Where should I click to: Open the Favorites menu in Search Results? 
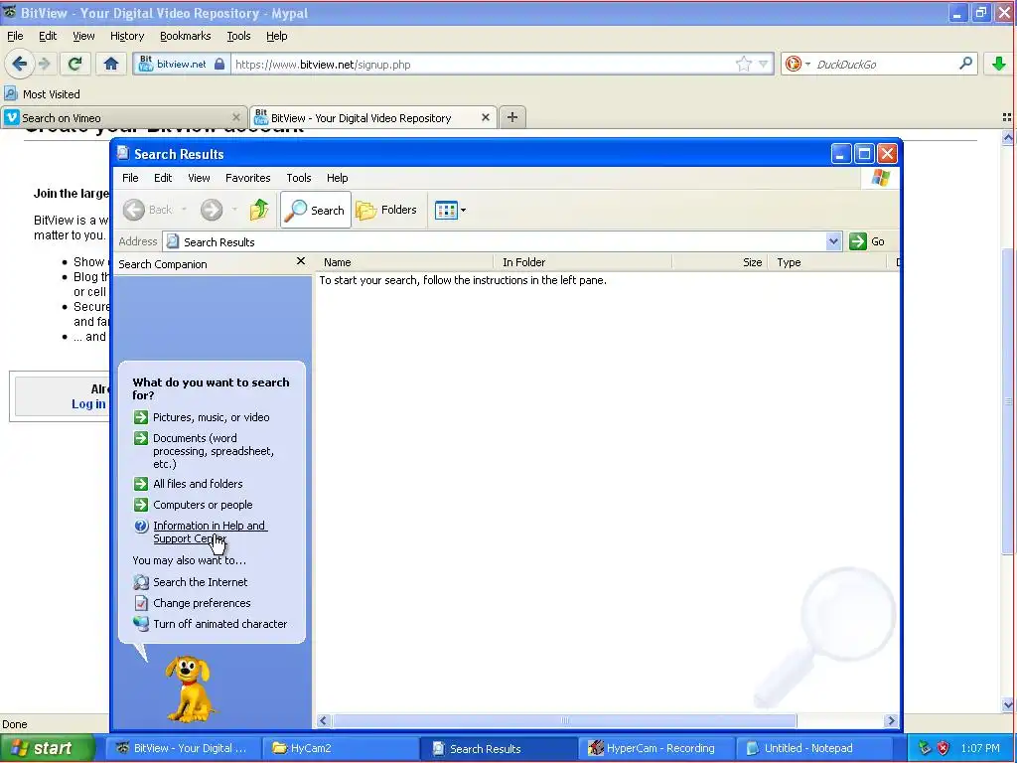point(247,178)
